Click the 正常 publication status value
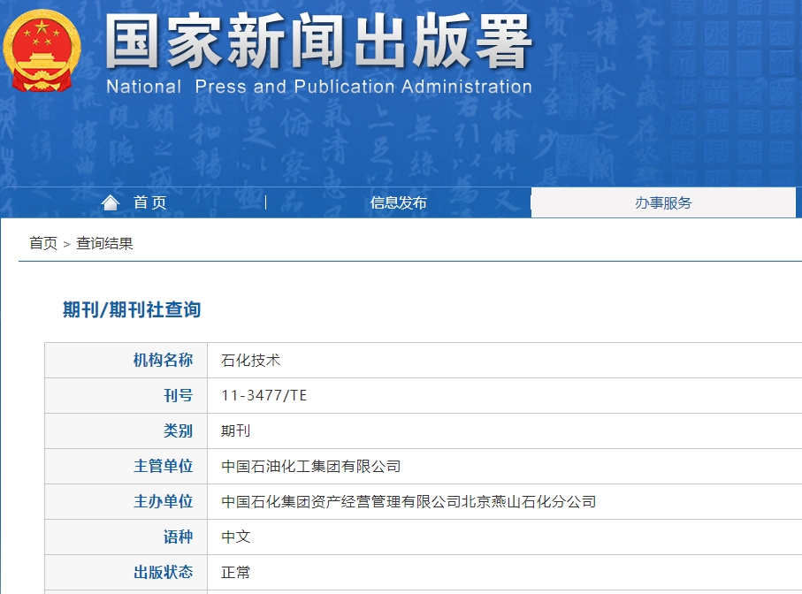The image size is (802, 594). (x=235, y=573)
